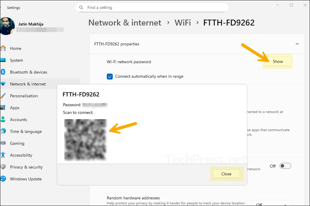
Task: Click the Network & internet wifi icon
Action: [x=3, y=84]
